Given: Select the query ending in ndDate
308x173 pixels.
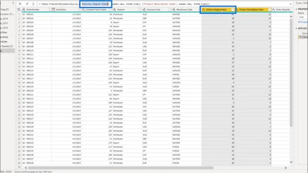Looking at the screenshot, I should (4, 42).
